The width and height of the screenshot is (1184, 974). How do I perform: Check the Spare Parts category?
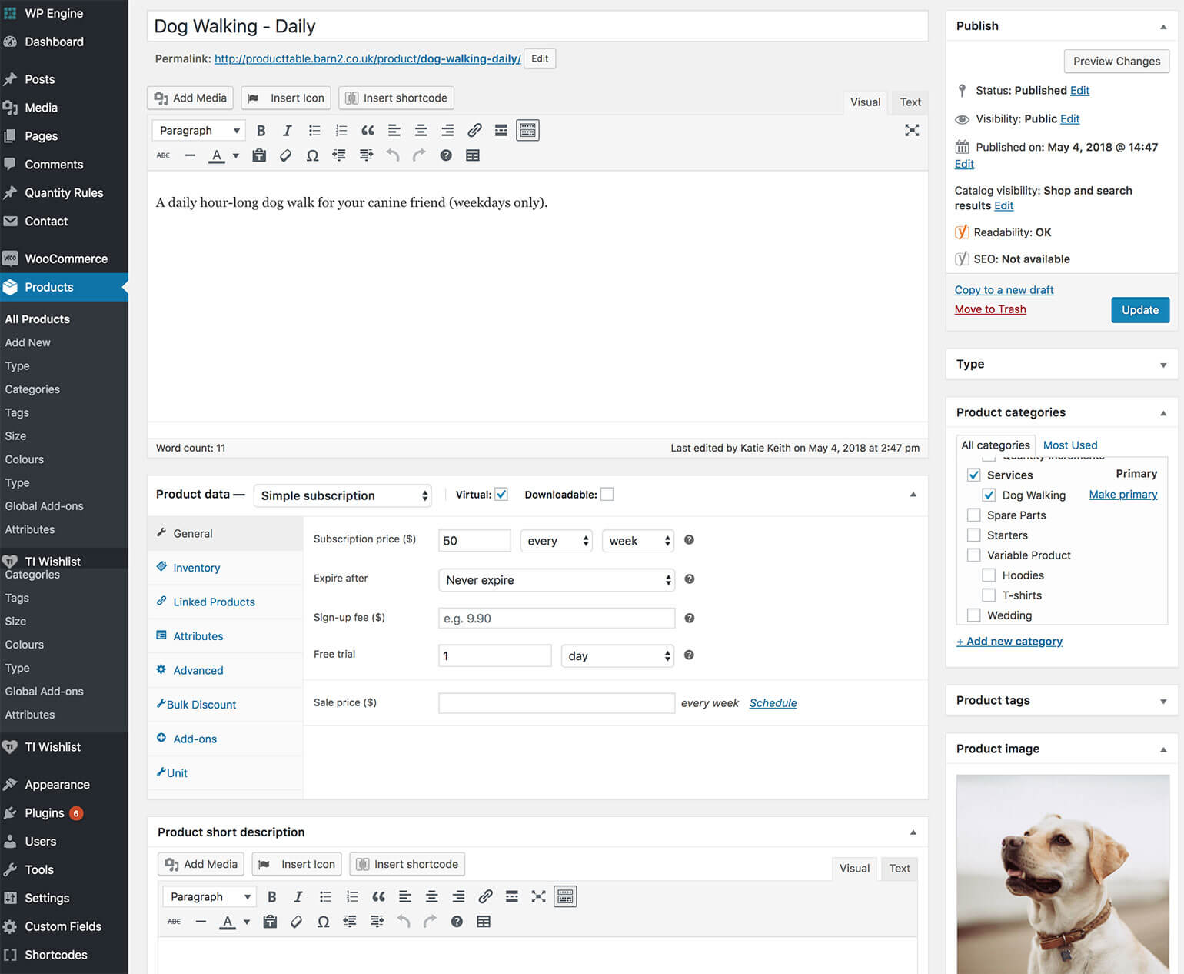point(974,515)
